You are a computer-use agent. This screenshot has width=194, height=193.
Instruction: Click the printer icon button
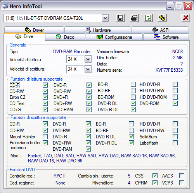[x=134, y=18]
